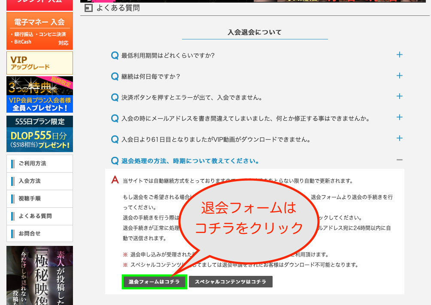This screenshot has height=305, width=431.
Task: Click the 電子マネー入会 orange banner
Action: [39, 31]
